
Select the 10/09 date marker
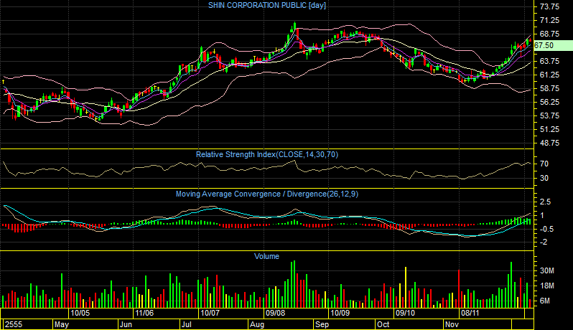[x=340, y=313]
